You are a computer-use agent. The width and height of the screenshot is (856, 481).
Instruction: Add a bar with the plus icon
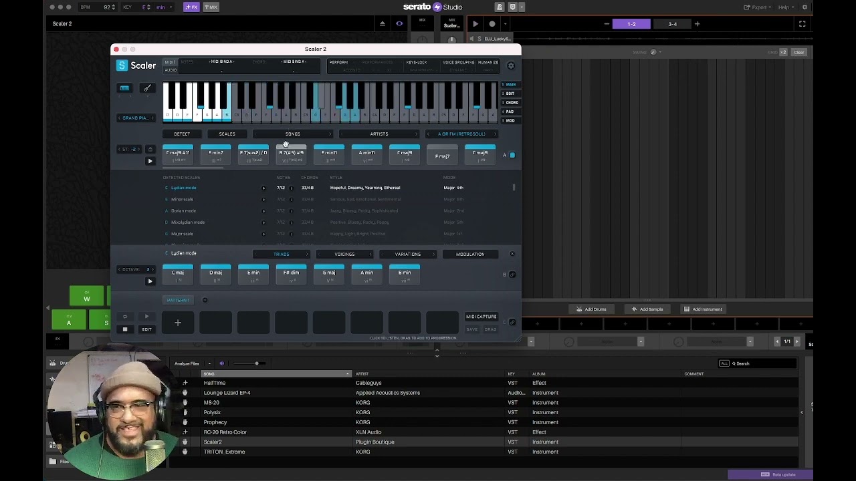pos(697,24)
